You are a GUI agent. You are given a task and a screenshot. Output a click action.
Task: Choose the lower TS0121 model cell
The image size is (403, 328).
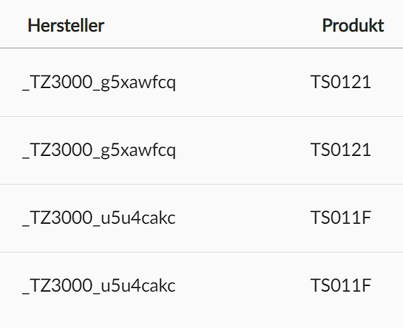click(x=341, y=150)
